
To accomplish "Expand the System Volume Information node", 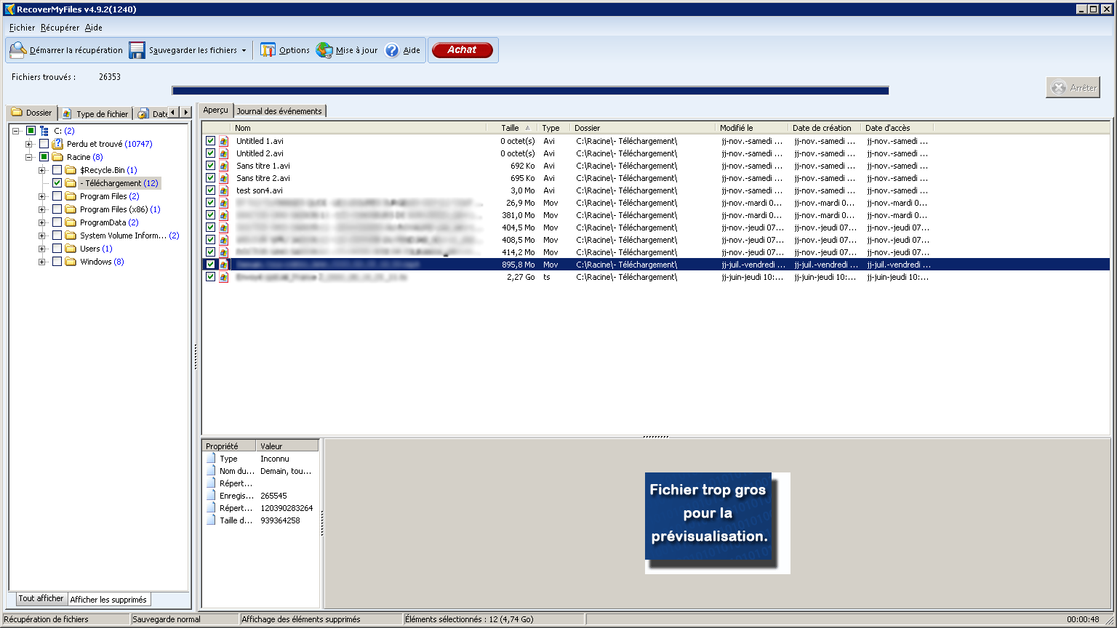I will click(42, 235).
